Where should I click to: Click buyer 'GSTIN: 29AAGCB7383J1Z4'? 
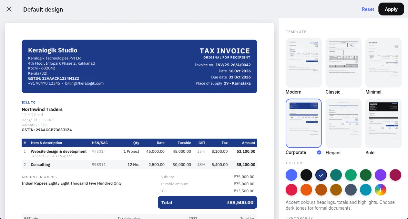[47, 130]
